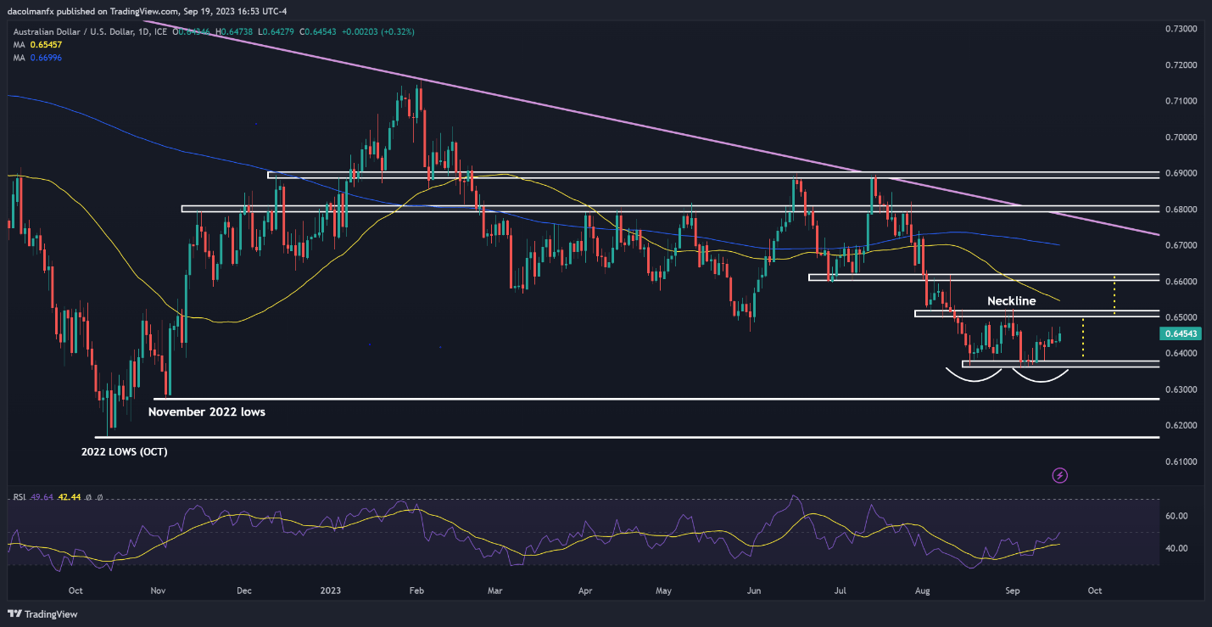Click the 0.73000 price axis label
The height and width of the screenshot is (627, 1212).
1181,29
